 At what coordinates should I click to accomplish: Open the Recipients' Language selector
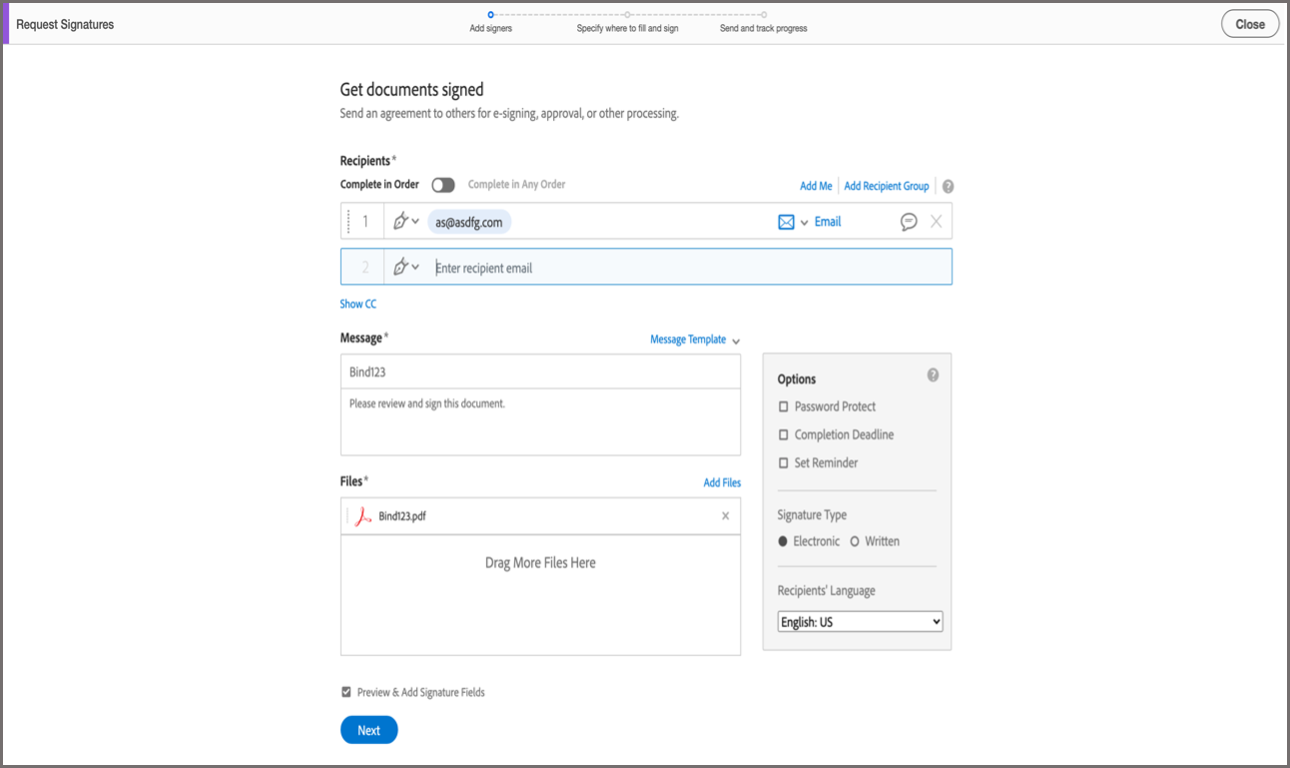coord(860,621)
